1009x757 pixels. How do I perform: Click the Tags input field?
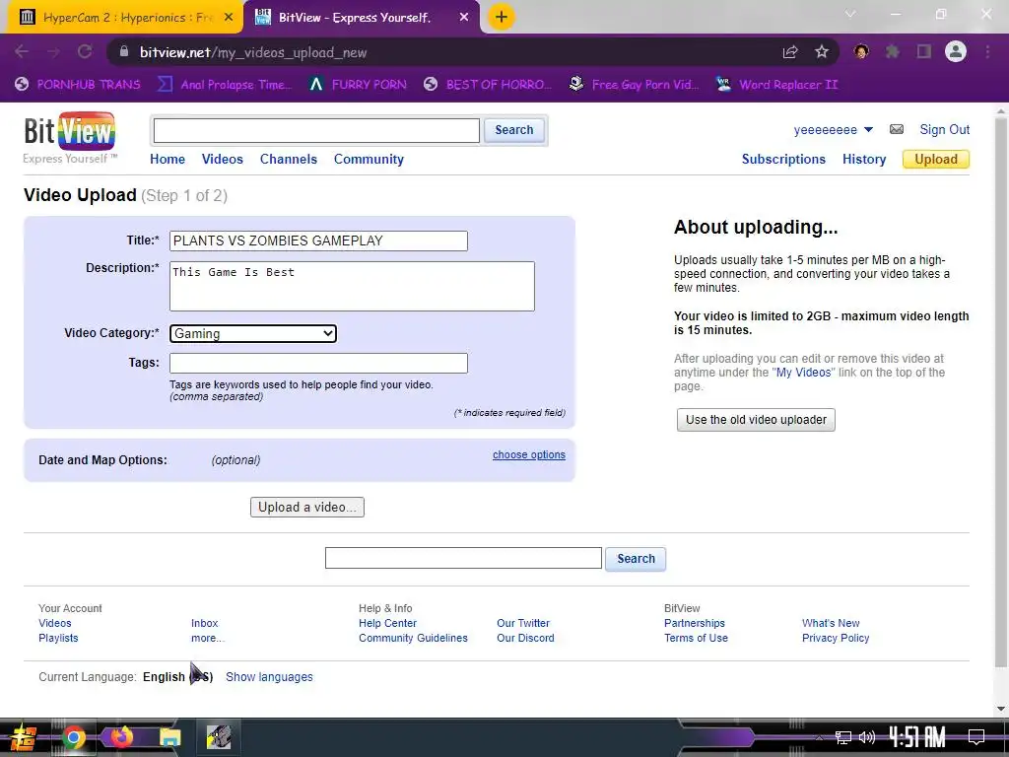click(318, 363)
